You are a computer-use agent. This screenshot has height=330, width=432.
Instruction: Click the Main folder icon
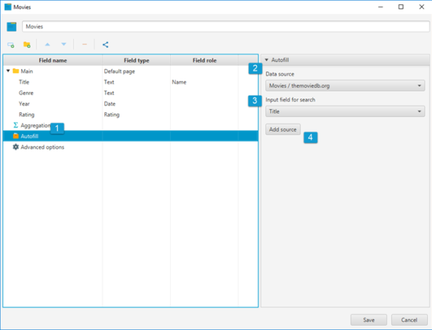(16, 71)
